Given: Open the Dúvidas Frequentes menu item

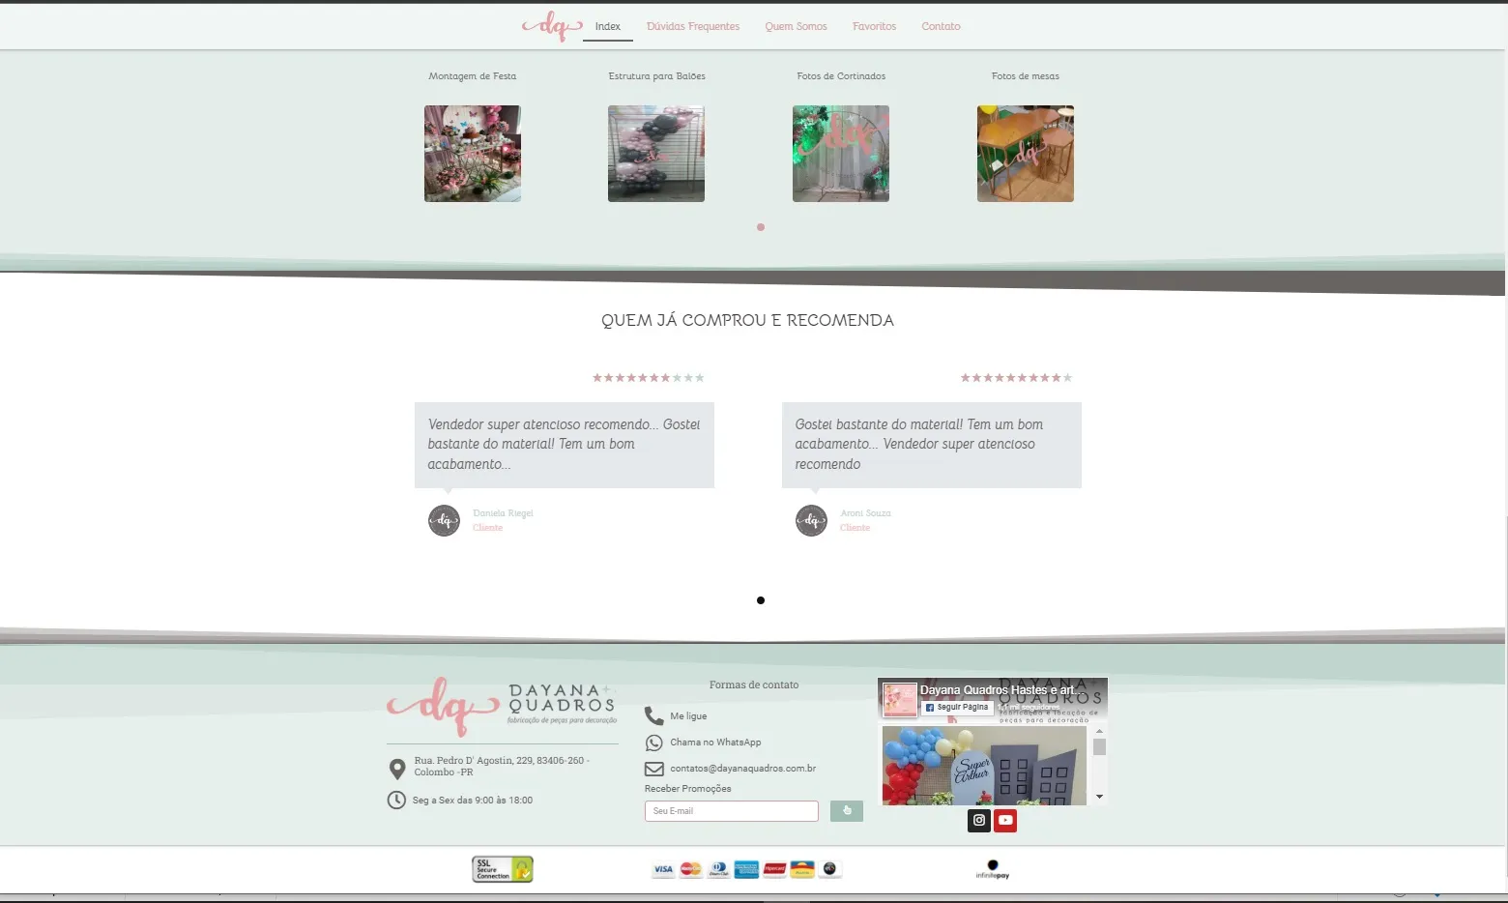Looking at the screenshot, I should coord(693,27).
